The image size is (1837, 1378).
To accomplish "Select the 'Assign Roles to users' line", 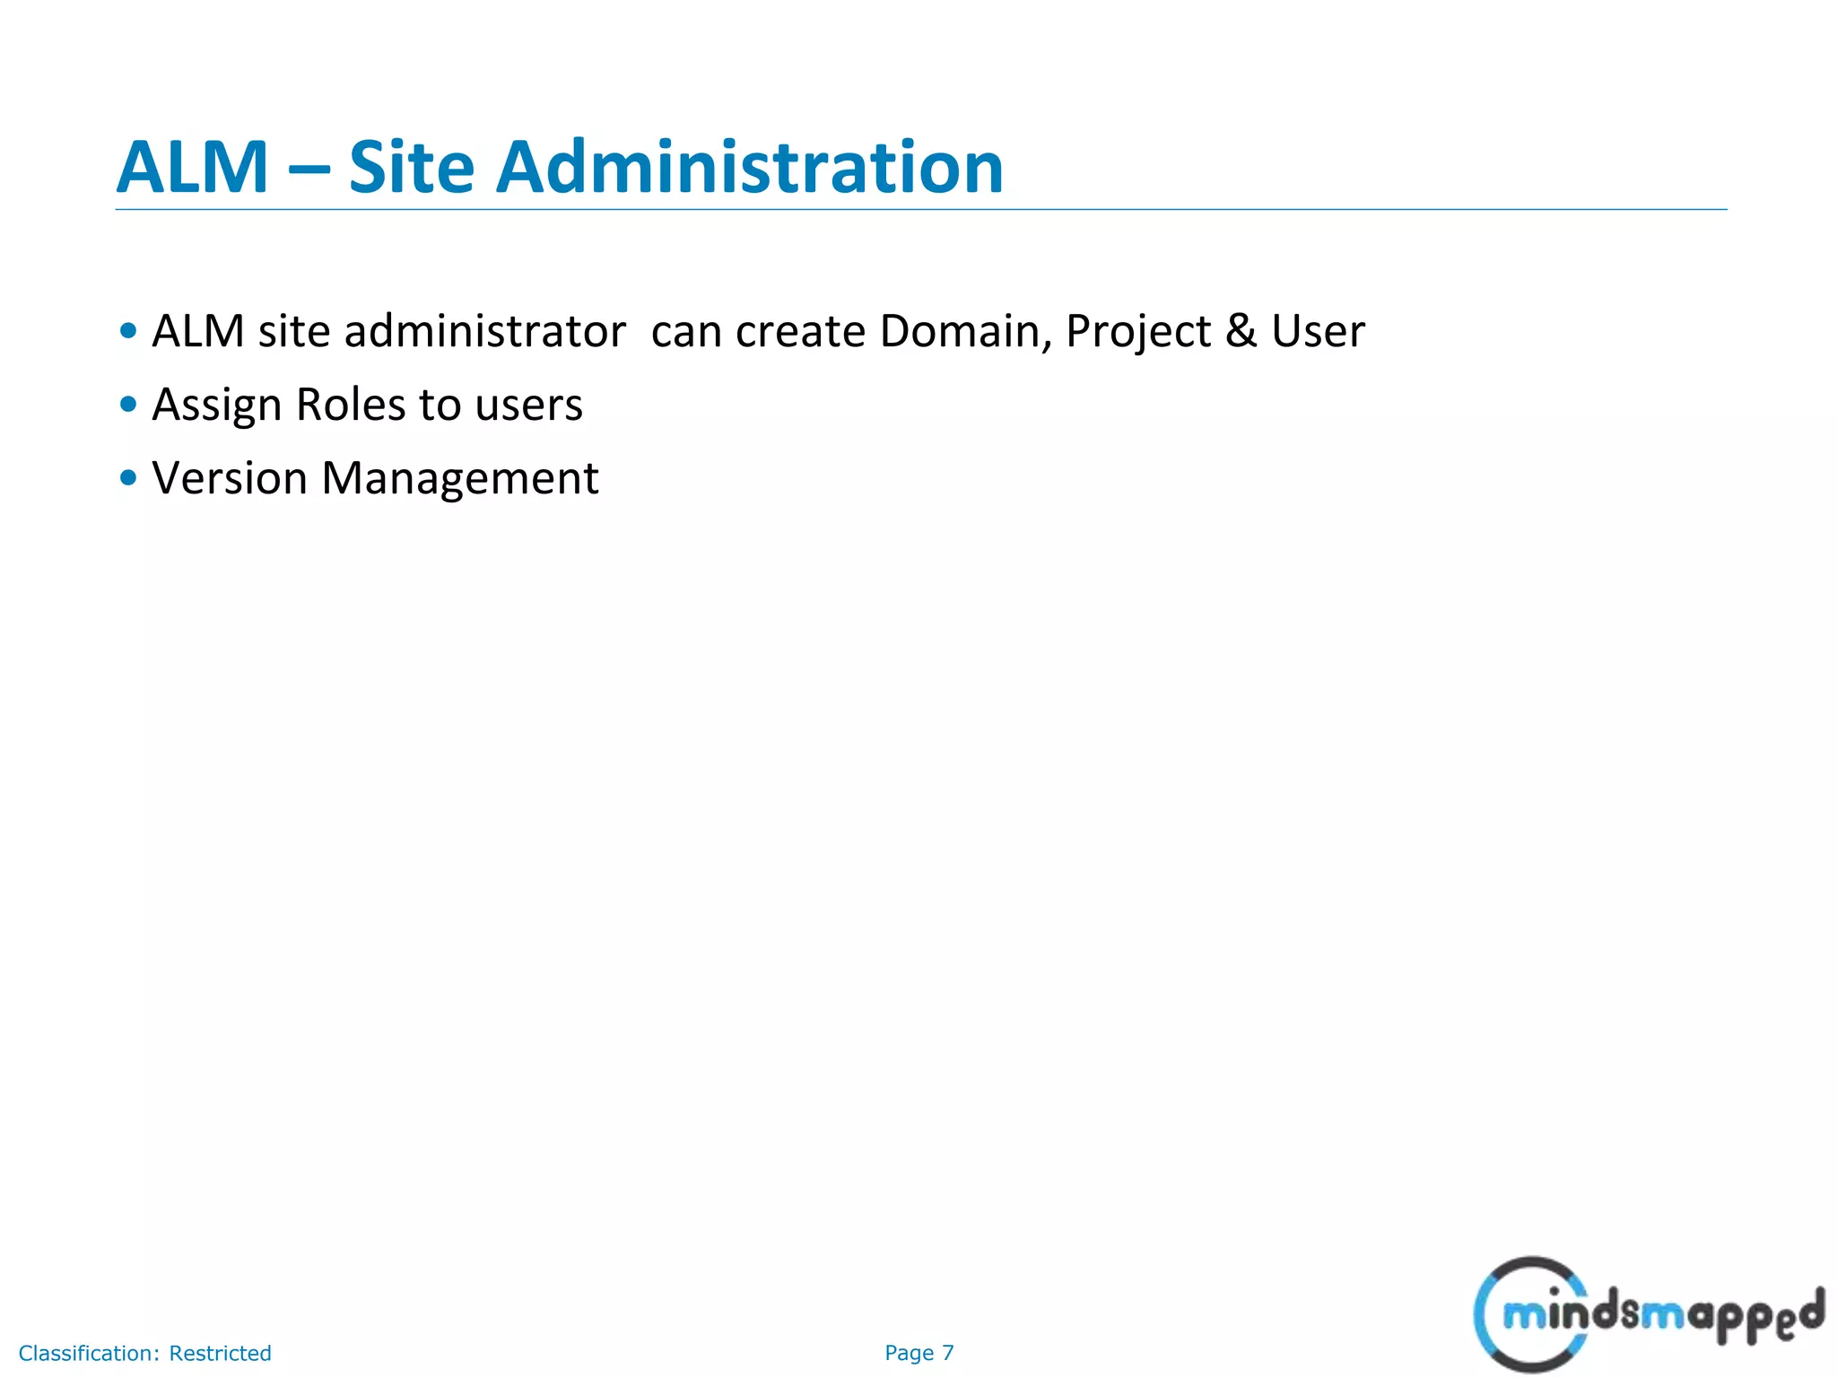I will point(367,405).
